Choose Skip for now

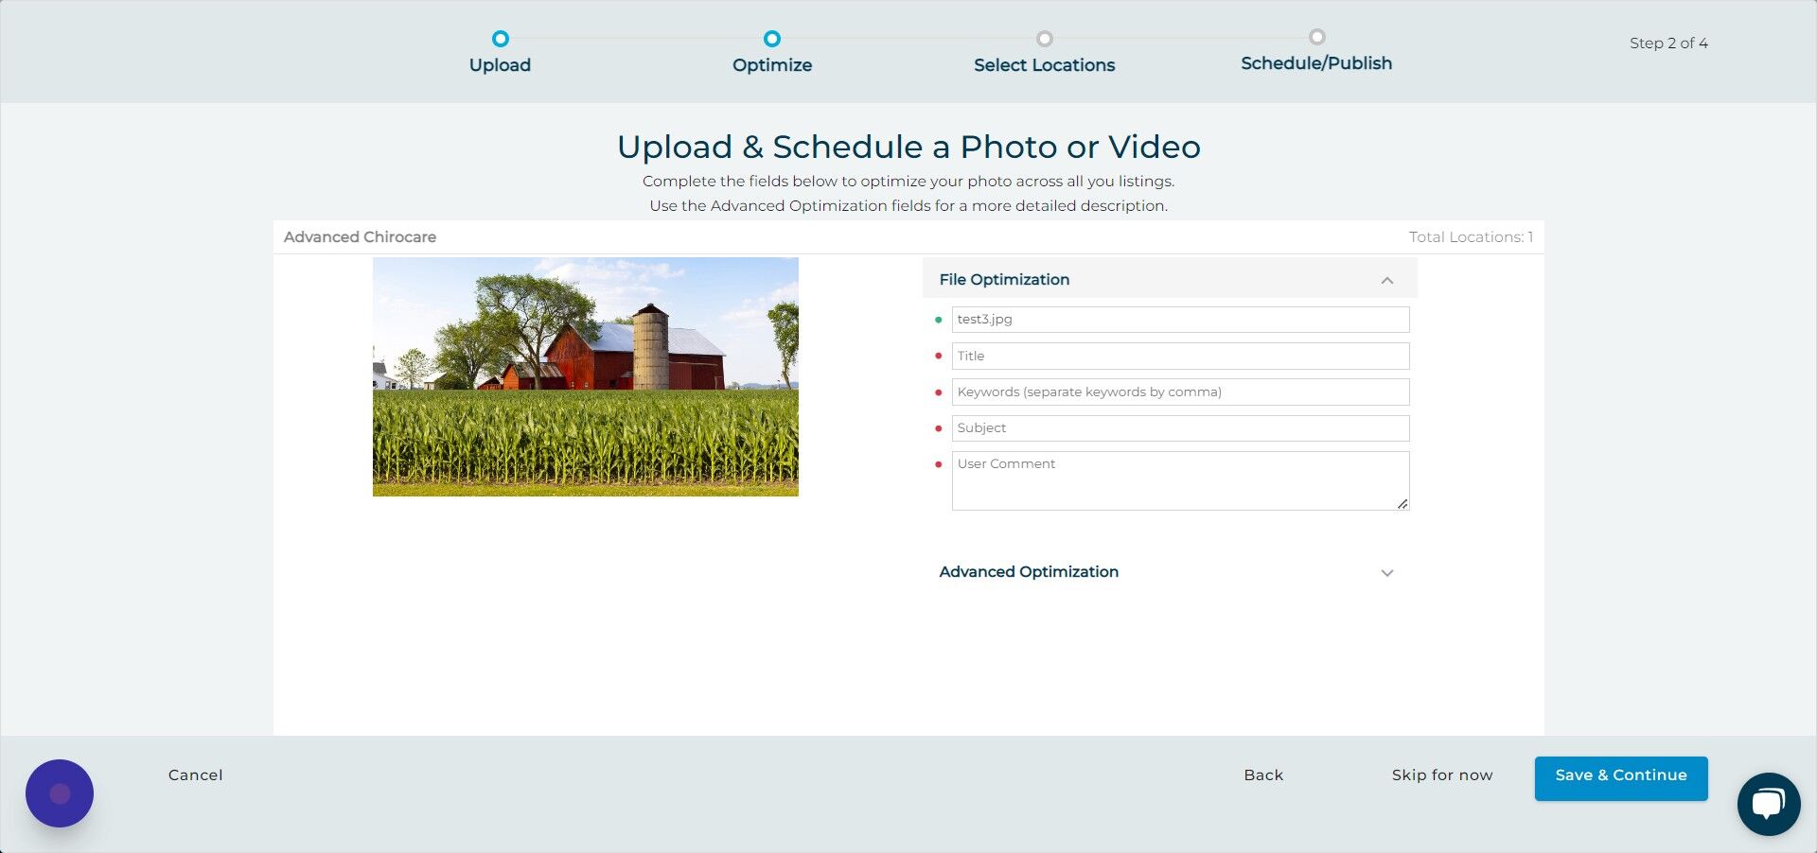click(1441, 775)
